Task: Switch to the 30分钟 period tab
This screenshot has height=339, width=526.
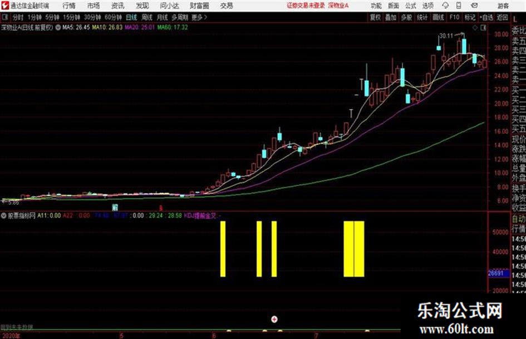Action: click(x=92, y=17)
